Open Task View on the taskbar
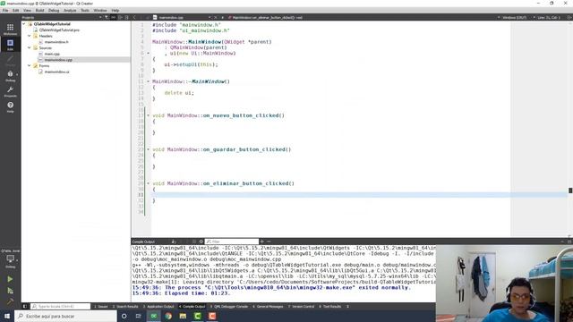Viewport: 573px width, 322px height. click(x=139, y=316)
